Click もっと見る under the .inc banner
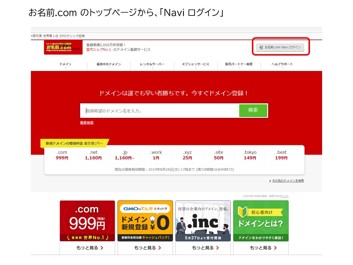353x265 pixels. point(205,248)
